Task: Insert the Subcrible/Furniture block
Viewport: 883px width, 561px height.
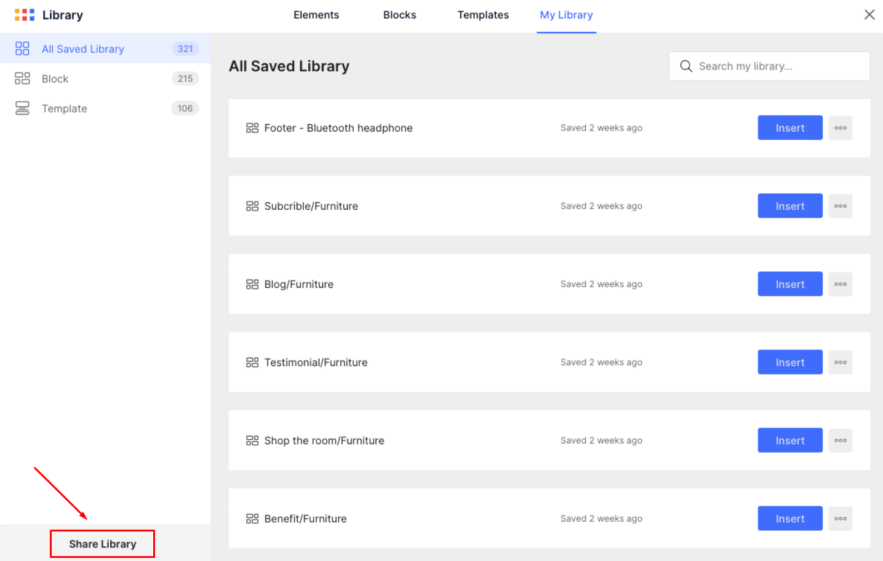Action: pyautogui.click(x=789, y=205)
